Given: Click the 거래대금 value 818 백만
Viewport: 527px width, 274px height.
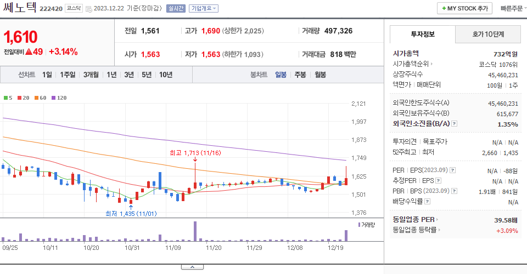Looking at the screenshot, I should click(343, 54).
